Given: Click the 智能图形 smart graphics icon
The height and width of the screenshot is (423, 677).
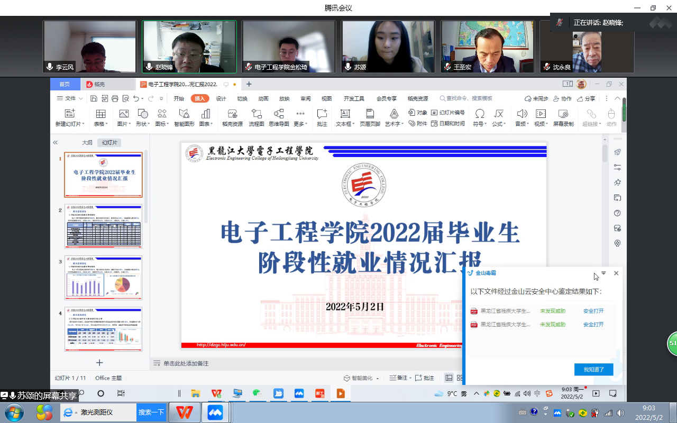Looking at the screenshot, I should tap(184, 117).
